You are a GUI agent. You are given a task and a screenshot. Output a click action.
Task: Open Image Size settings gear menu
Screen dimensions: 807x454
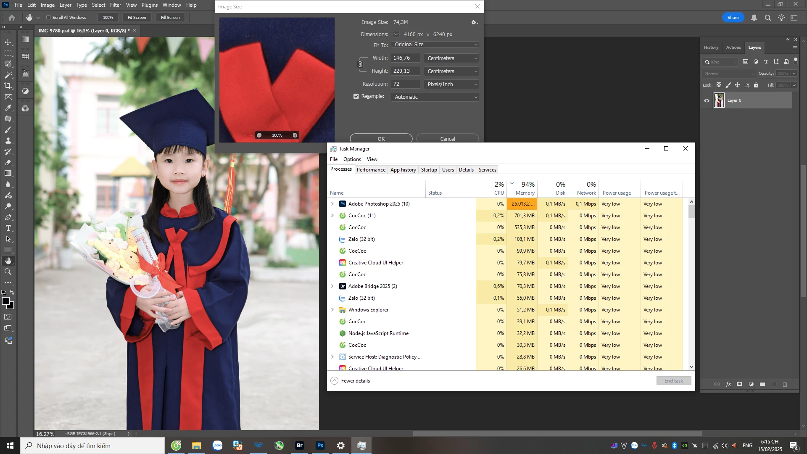[474, 22]
